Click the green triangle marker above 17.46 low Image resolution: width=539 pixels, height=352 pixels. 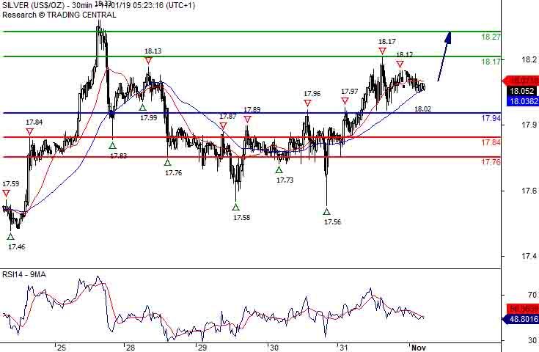click(11, 236)
